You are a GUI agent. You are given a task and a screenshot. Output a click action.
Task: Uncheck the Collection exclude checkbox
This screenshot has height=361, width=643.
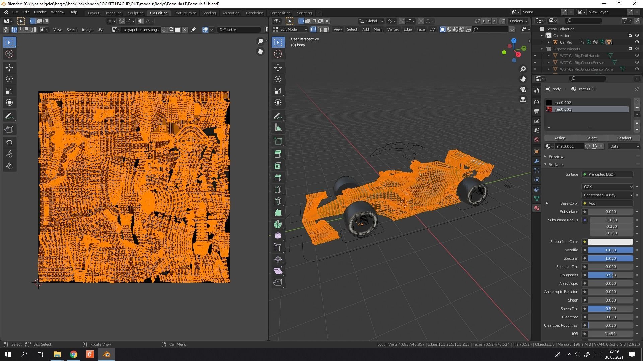(x=630, y=36)
